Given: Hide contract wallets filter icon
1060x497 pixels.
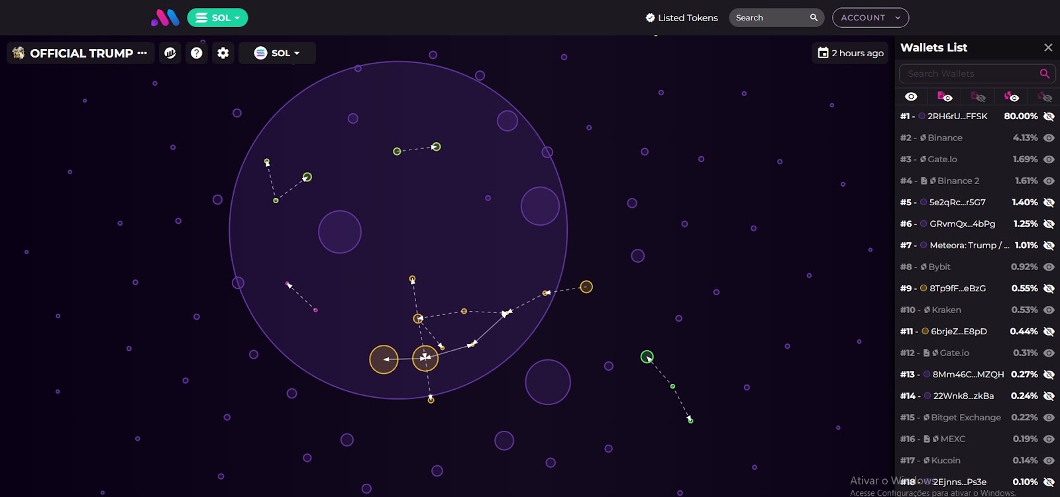Looking at the screenshot, I should pyautogui.click(x=978, y=97).
